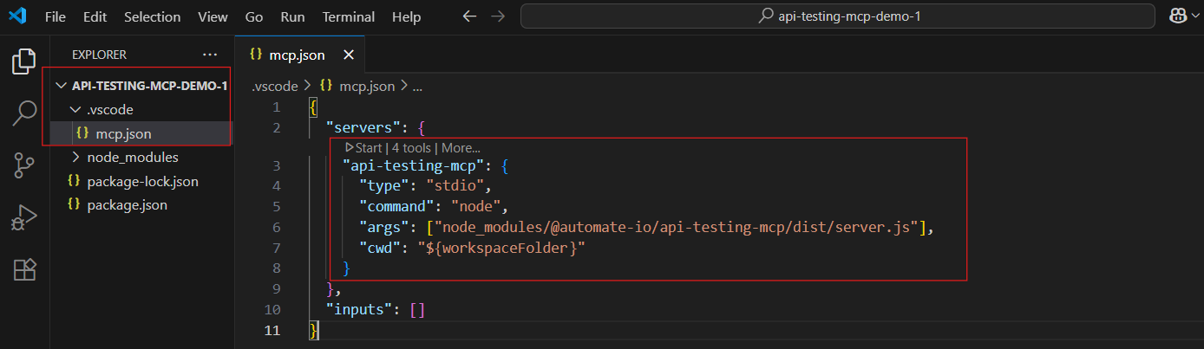Viewport: 1204px width, 349px height.
Task: Click the "args" key text
Action: [385, 228]
